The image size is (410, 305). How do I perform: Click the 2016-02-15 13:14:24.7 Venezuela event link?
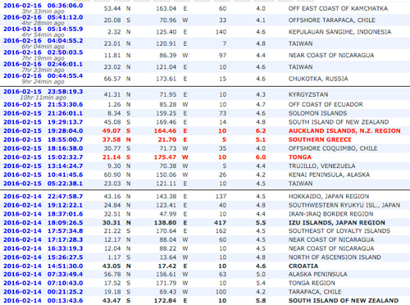43,166
